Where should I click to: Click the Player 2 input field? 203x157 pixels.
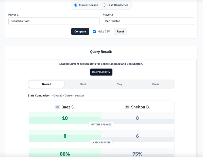point(148,21)
